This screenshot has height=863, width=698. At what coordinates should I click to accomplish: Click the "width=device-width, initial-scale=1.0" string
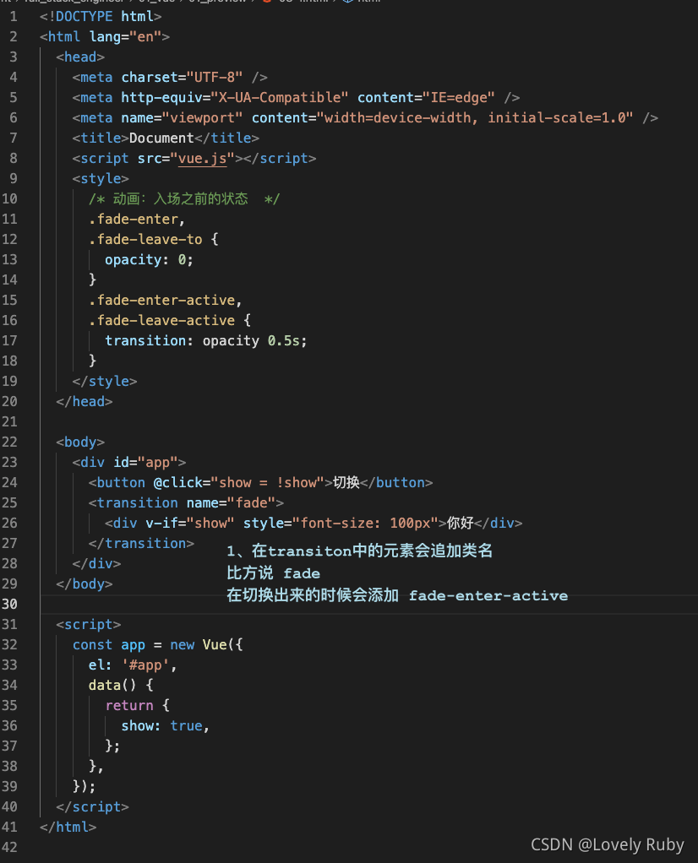[x=475, y=117]
